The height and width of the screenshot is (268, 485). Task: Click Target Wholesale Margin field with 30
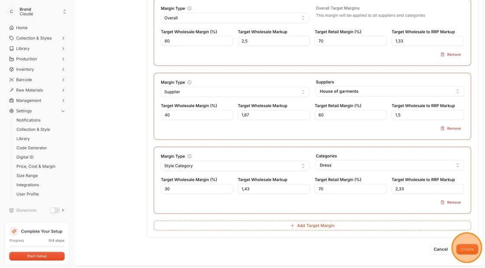pos(197,189)
